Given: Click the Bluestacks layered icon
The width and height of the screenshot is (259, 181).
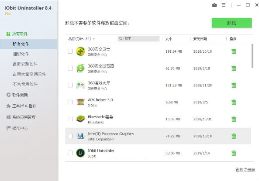Looking at the screenshot, I should (80, 119).
